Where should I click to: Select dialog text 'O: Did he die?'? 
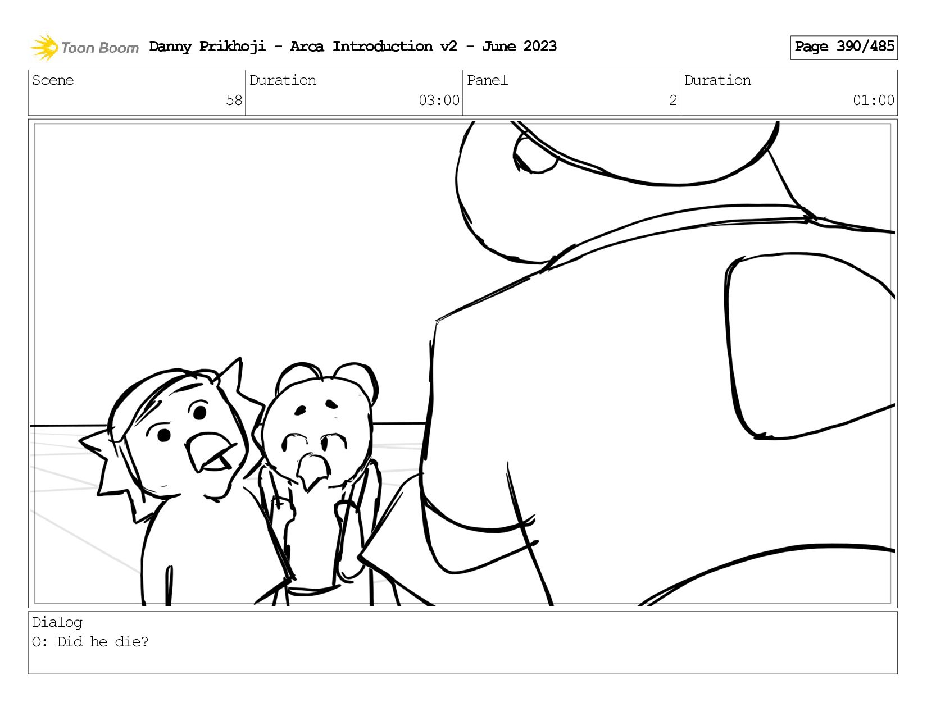click(90, 642)
